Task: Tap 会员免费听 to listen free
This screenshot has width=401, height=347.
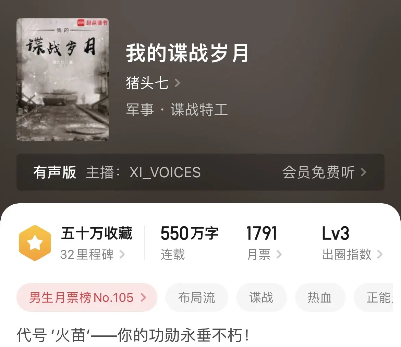Action: 318,172
